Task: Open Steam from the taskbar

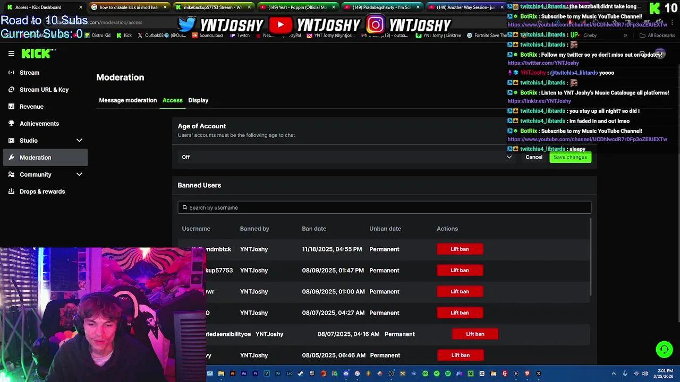Action: [300, 374]
